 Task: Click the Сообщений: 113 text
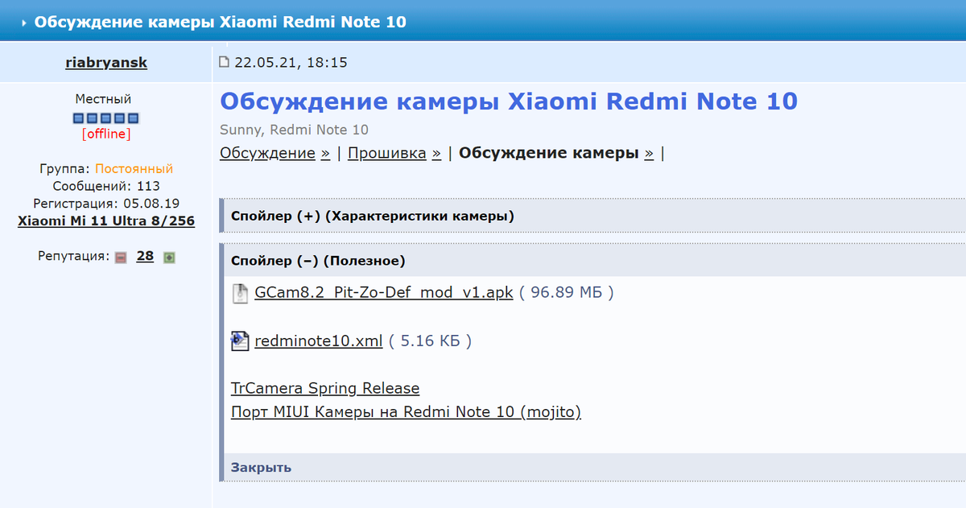pyautogui.click(x=106, y=186)
